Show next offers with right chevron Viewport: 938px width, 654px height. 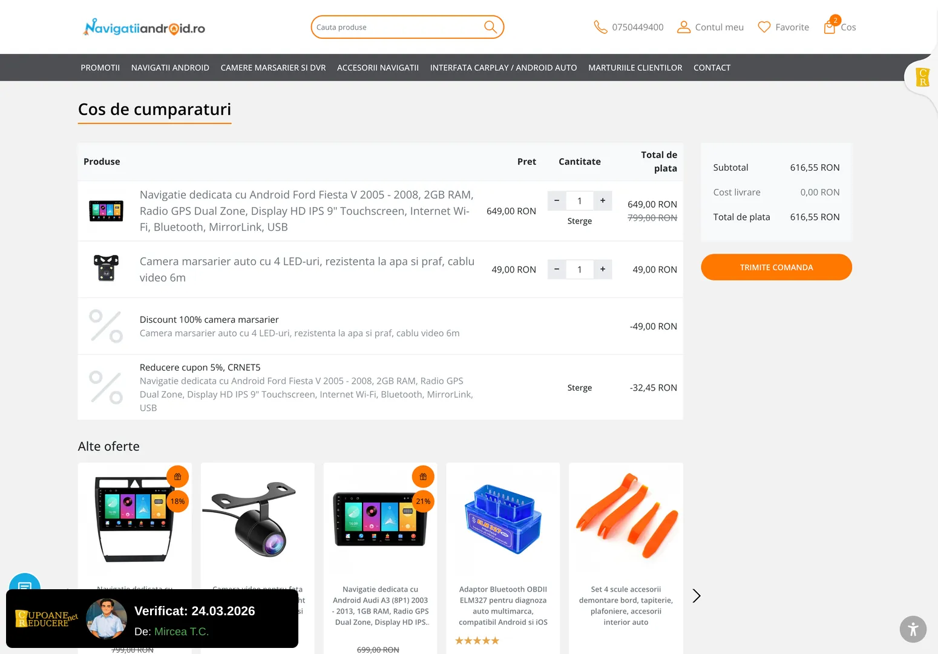(697, 596)
